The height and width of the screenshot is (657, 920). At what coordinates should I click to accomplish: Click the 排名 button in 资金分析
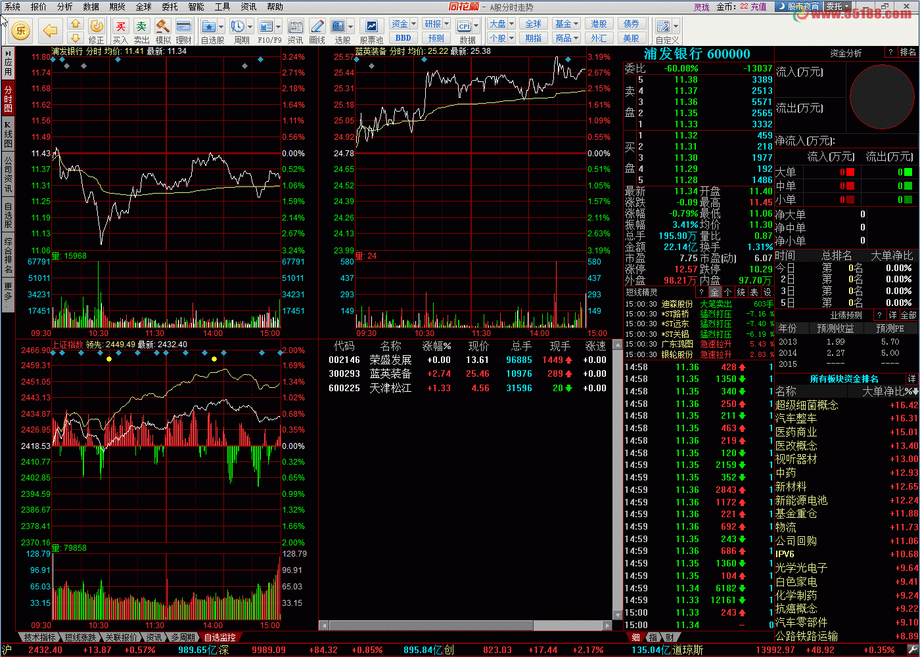click(x=908, y=53)
